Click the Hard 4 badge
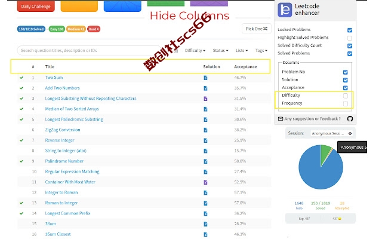The image size is (382, 239). pos(94,29)
